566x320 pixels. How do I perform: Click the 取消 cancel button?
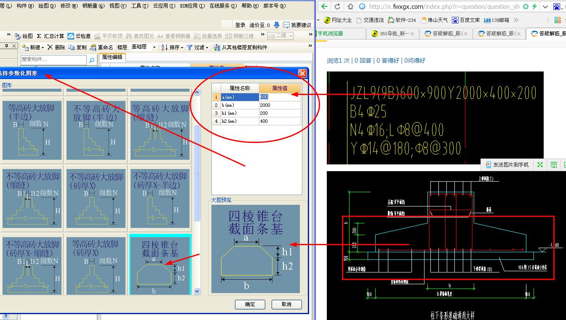[x=287, y=304]
